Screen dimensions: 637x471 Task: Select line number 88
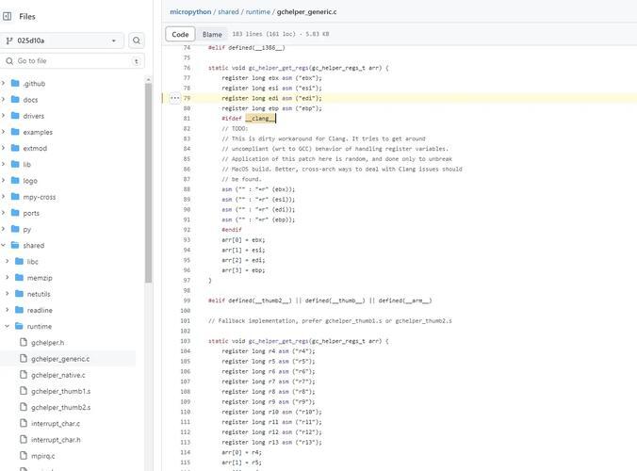click(x=187, y=189)
